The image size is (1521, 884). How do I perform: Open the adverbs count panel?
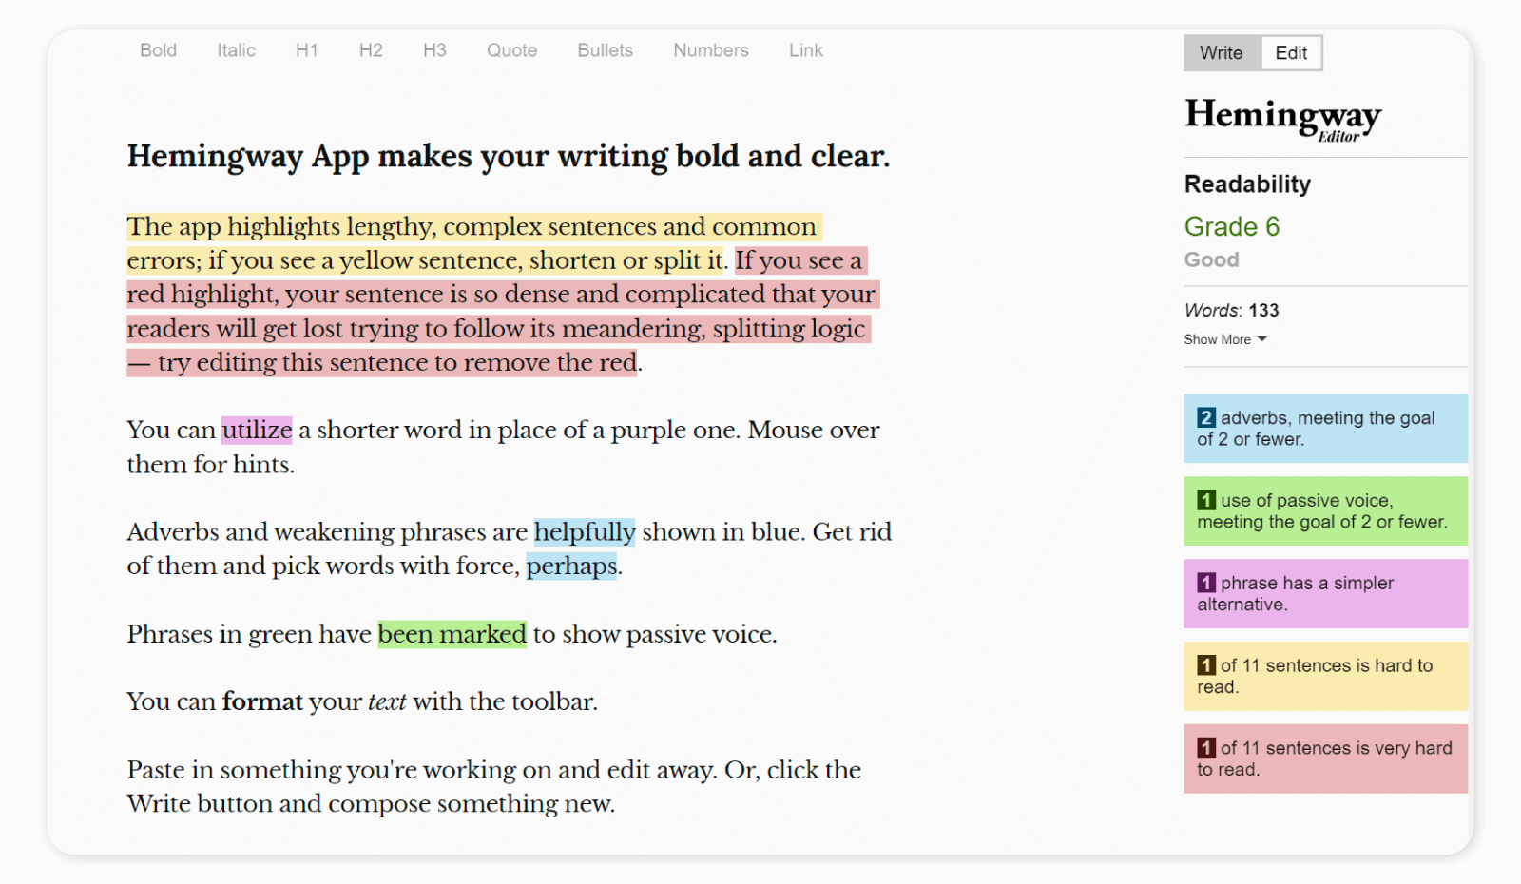(1325, 428)
